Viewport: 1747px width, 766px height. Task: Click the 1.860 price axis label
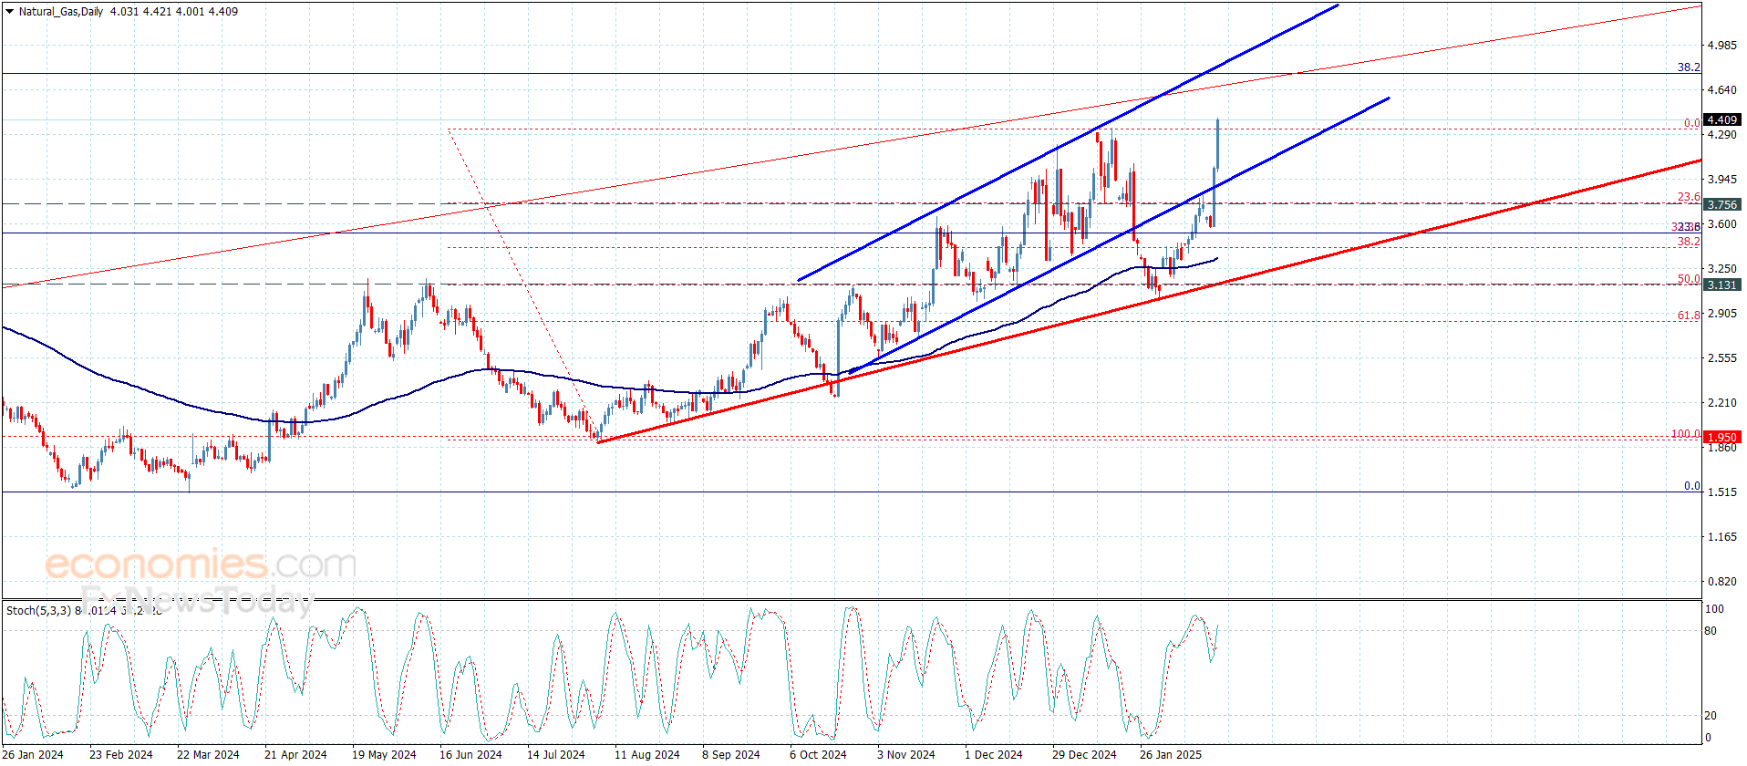click(x=1722, y=448)
